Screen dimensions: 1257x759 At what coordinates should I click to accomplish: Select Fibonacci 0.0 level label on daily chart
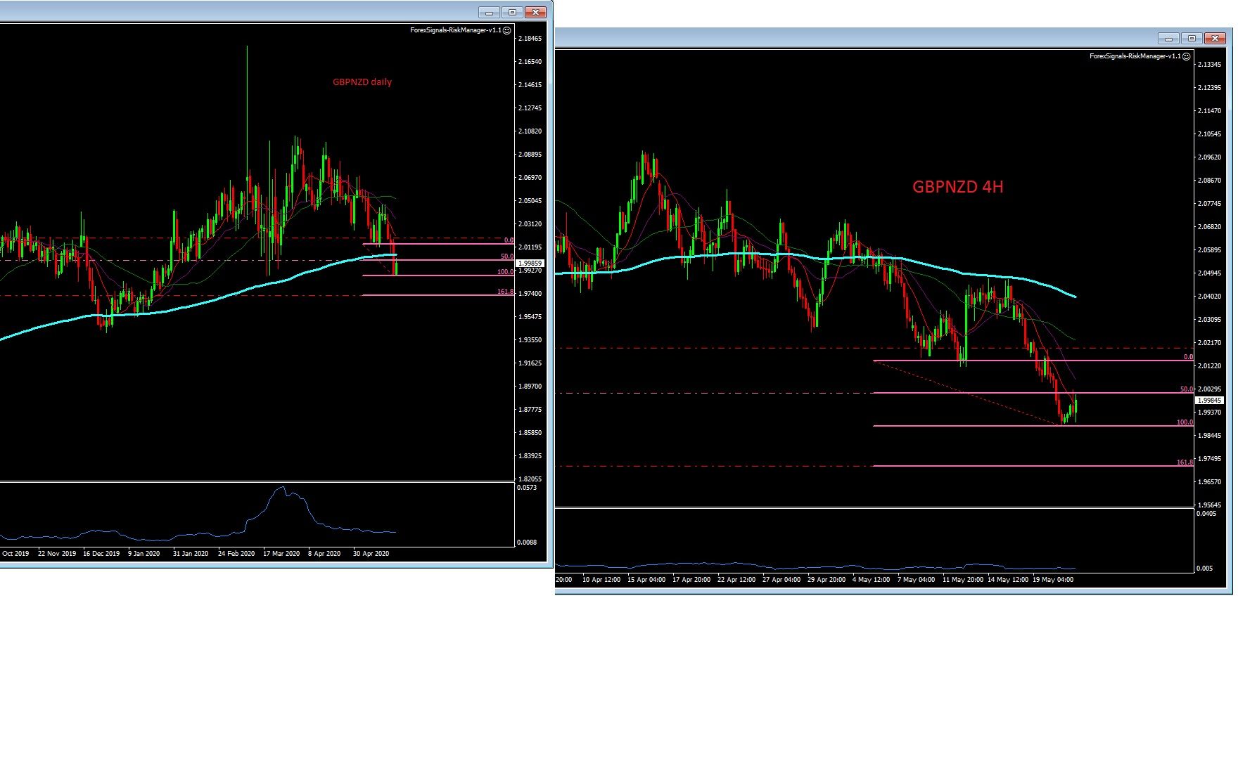coord(509,240)
